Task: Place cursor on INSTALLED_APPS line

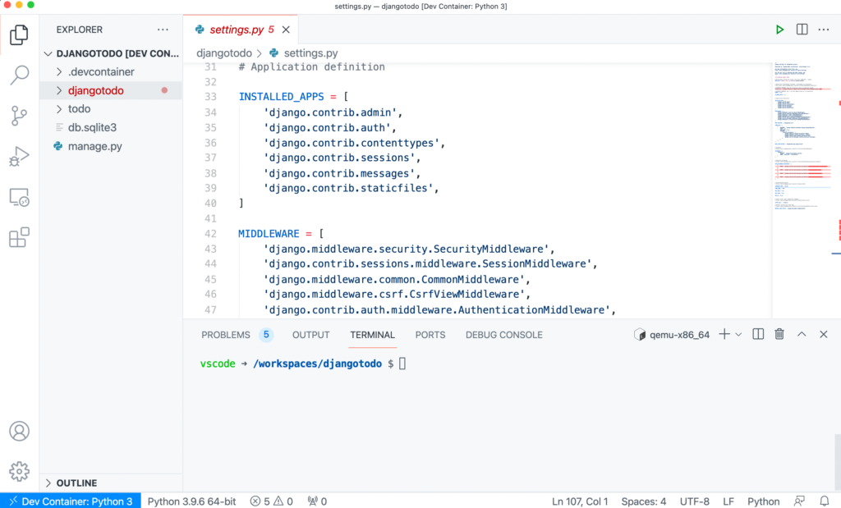Action: 293,97
